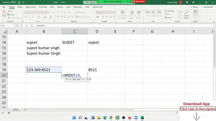Click the Borders icon
216x121 pixels.
tap(39, 17)
